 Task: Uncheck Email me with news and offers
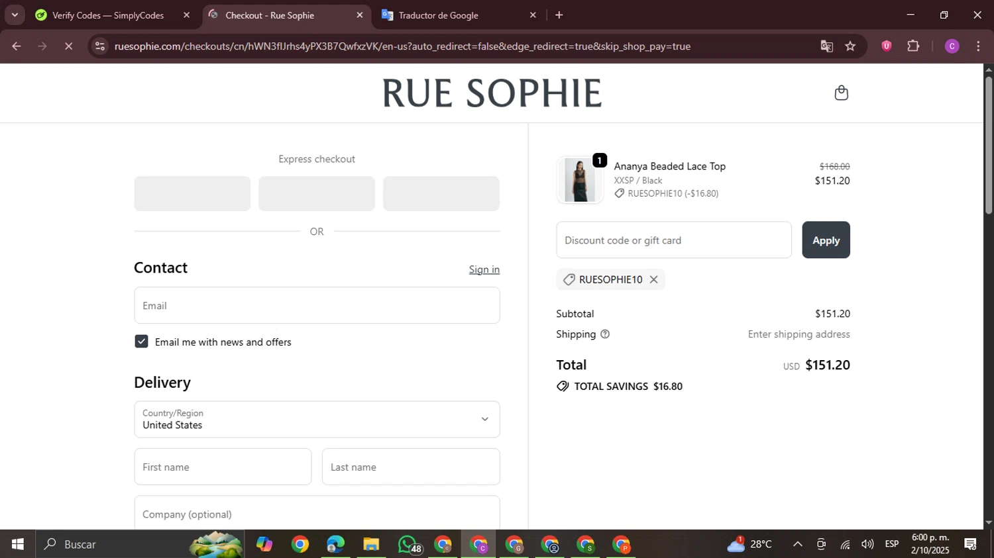click(x=141, y=342)
